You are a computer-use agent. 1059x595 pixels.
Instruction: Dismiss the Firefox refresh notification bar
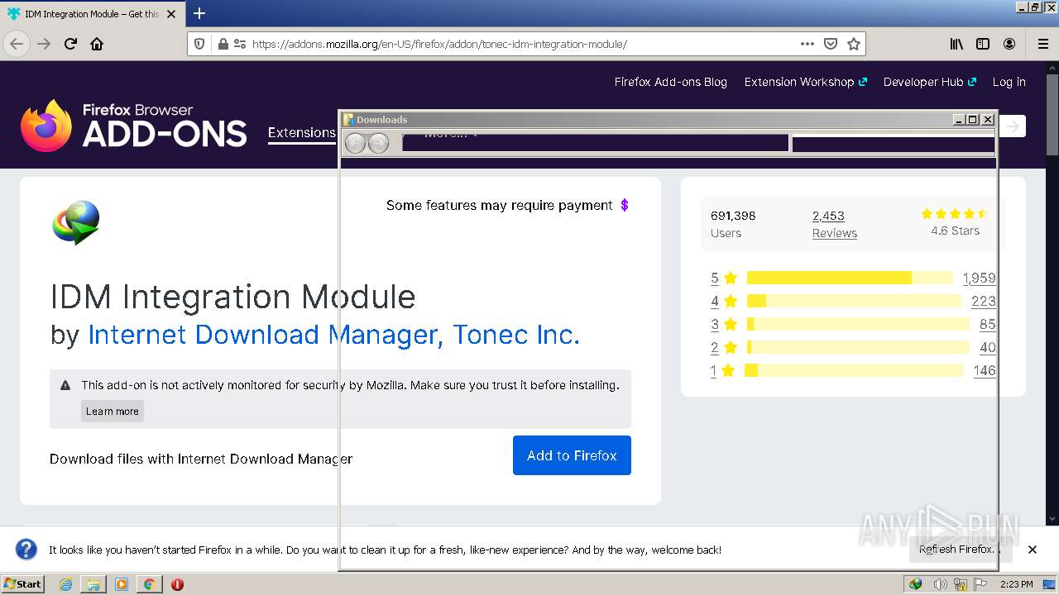click(1033, 550)
